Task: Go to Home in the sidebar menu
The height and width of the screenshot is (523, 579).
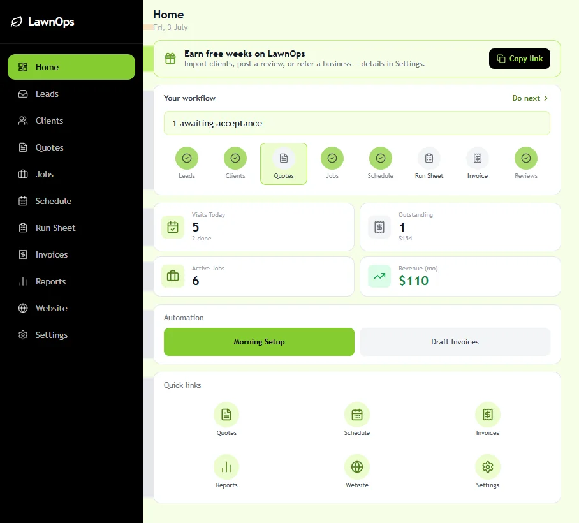Action: click(71, 67)
